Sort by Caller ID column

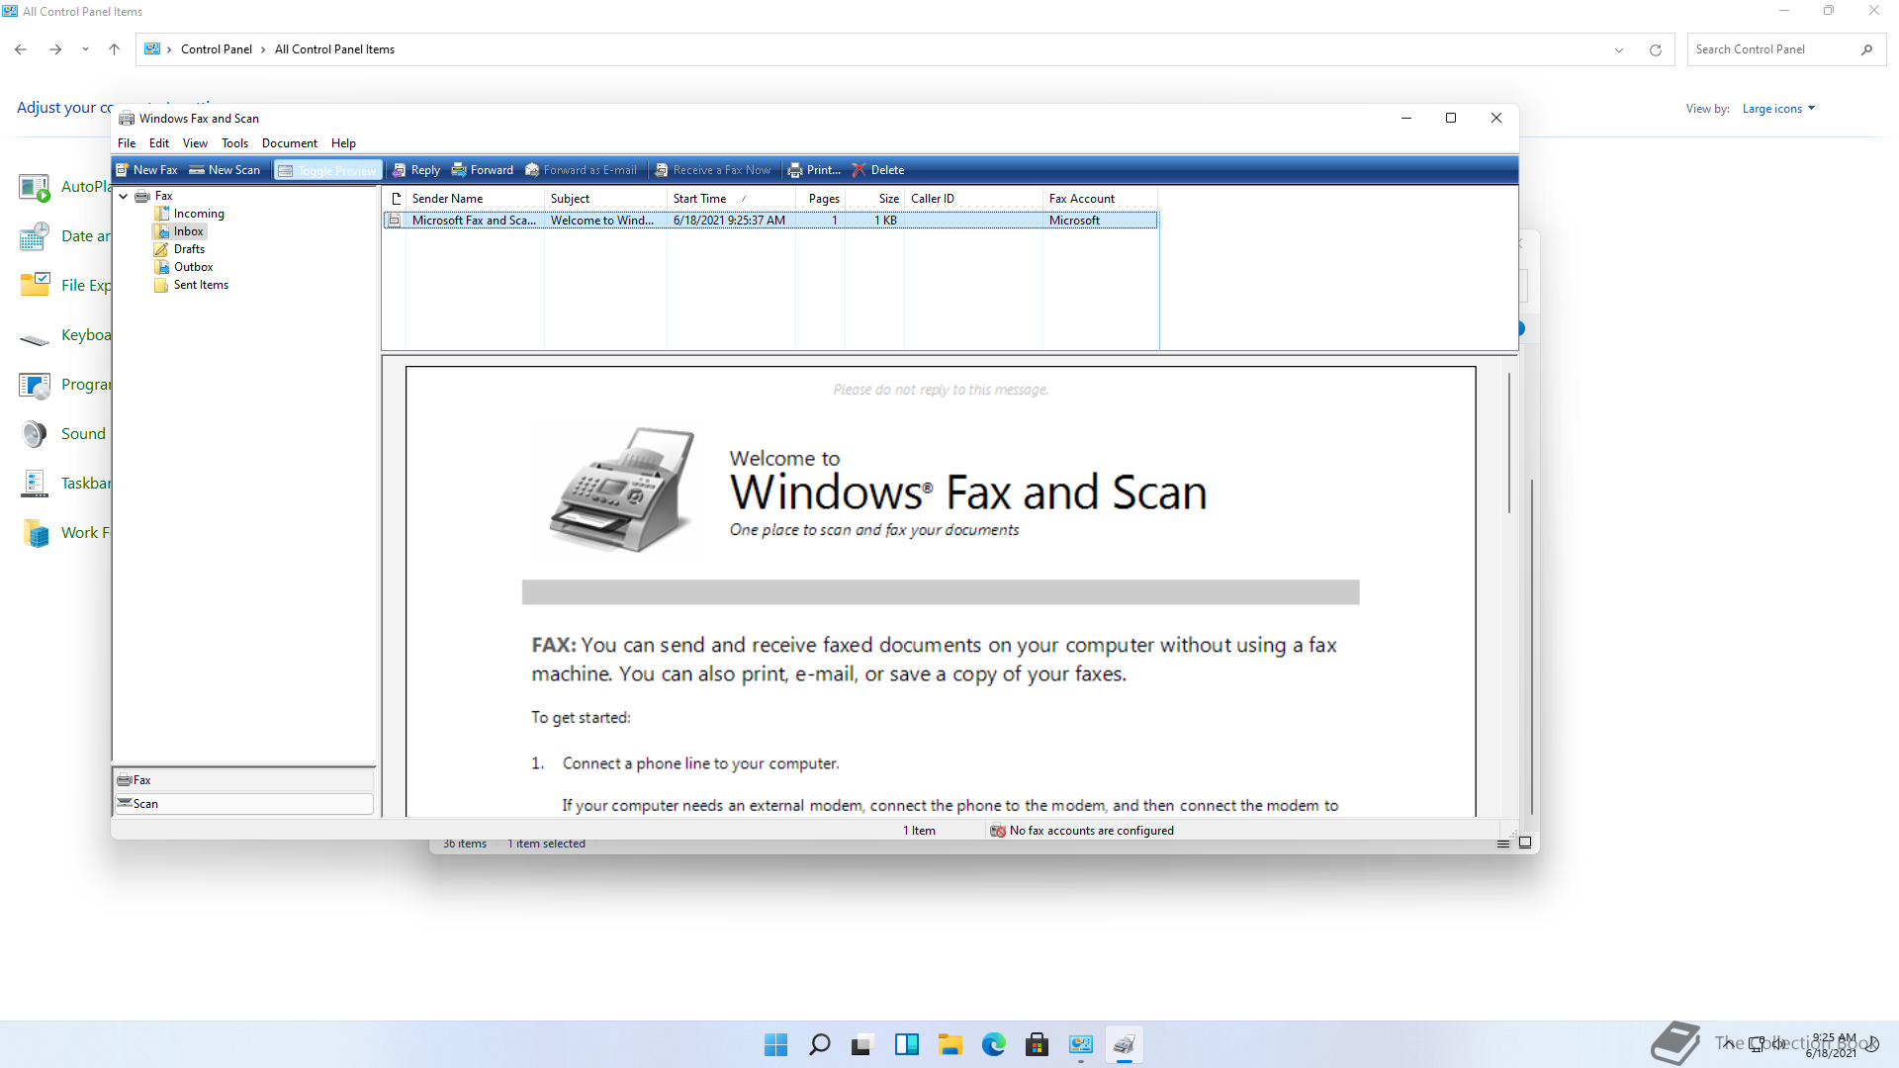point(973,199)
